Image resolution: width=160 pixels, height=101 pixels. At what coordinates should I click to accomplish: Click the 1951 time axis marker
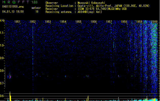coord(17,22)
